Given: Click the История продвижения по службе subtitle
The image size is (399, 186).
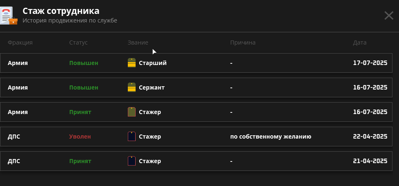Looking at the screenshot, I should coord(70,20).
